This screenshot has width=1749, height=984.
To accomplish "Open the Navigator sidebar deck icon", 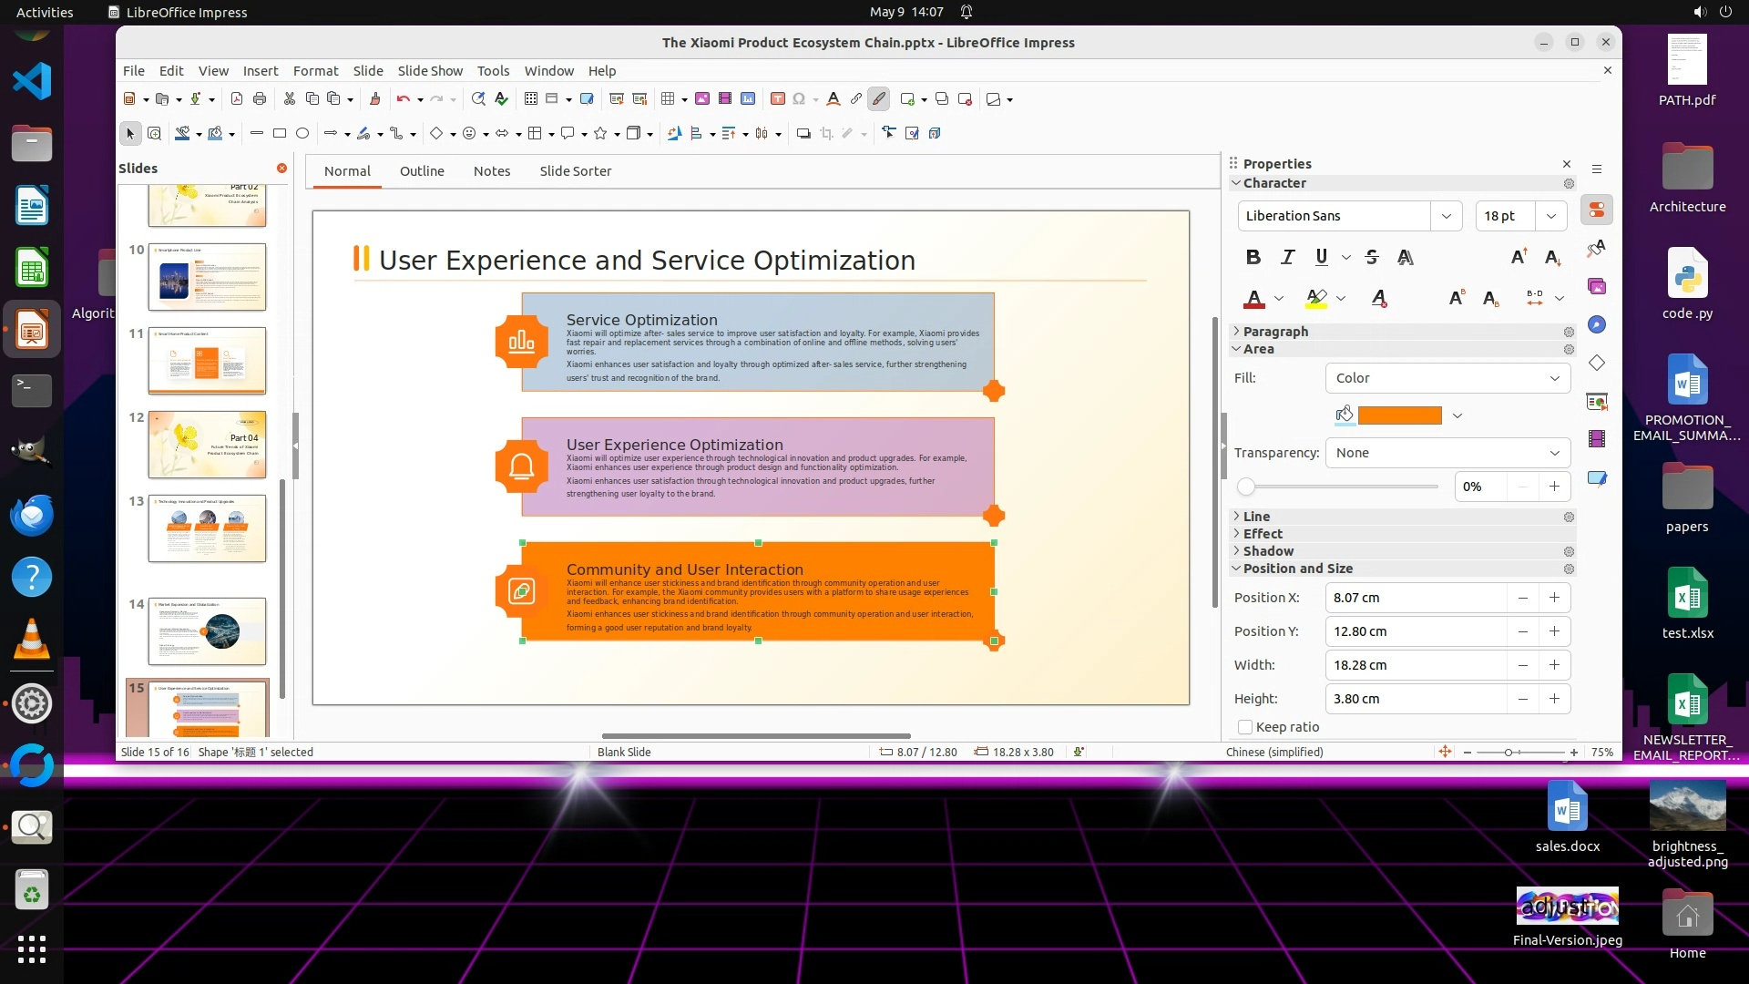I will point(1597,324).
